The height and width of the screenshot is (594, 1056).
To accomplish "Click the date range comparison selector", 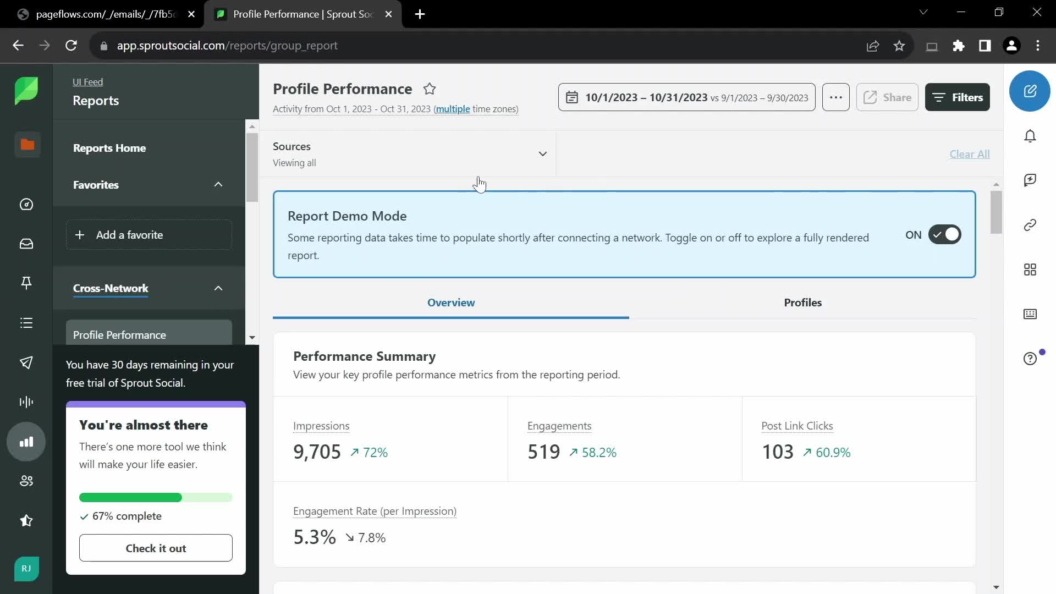I will pos(687,97).
